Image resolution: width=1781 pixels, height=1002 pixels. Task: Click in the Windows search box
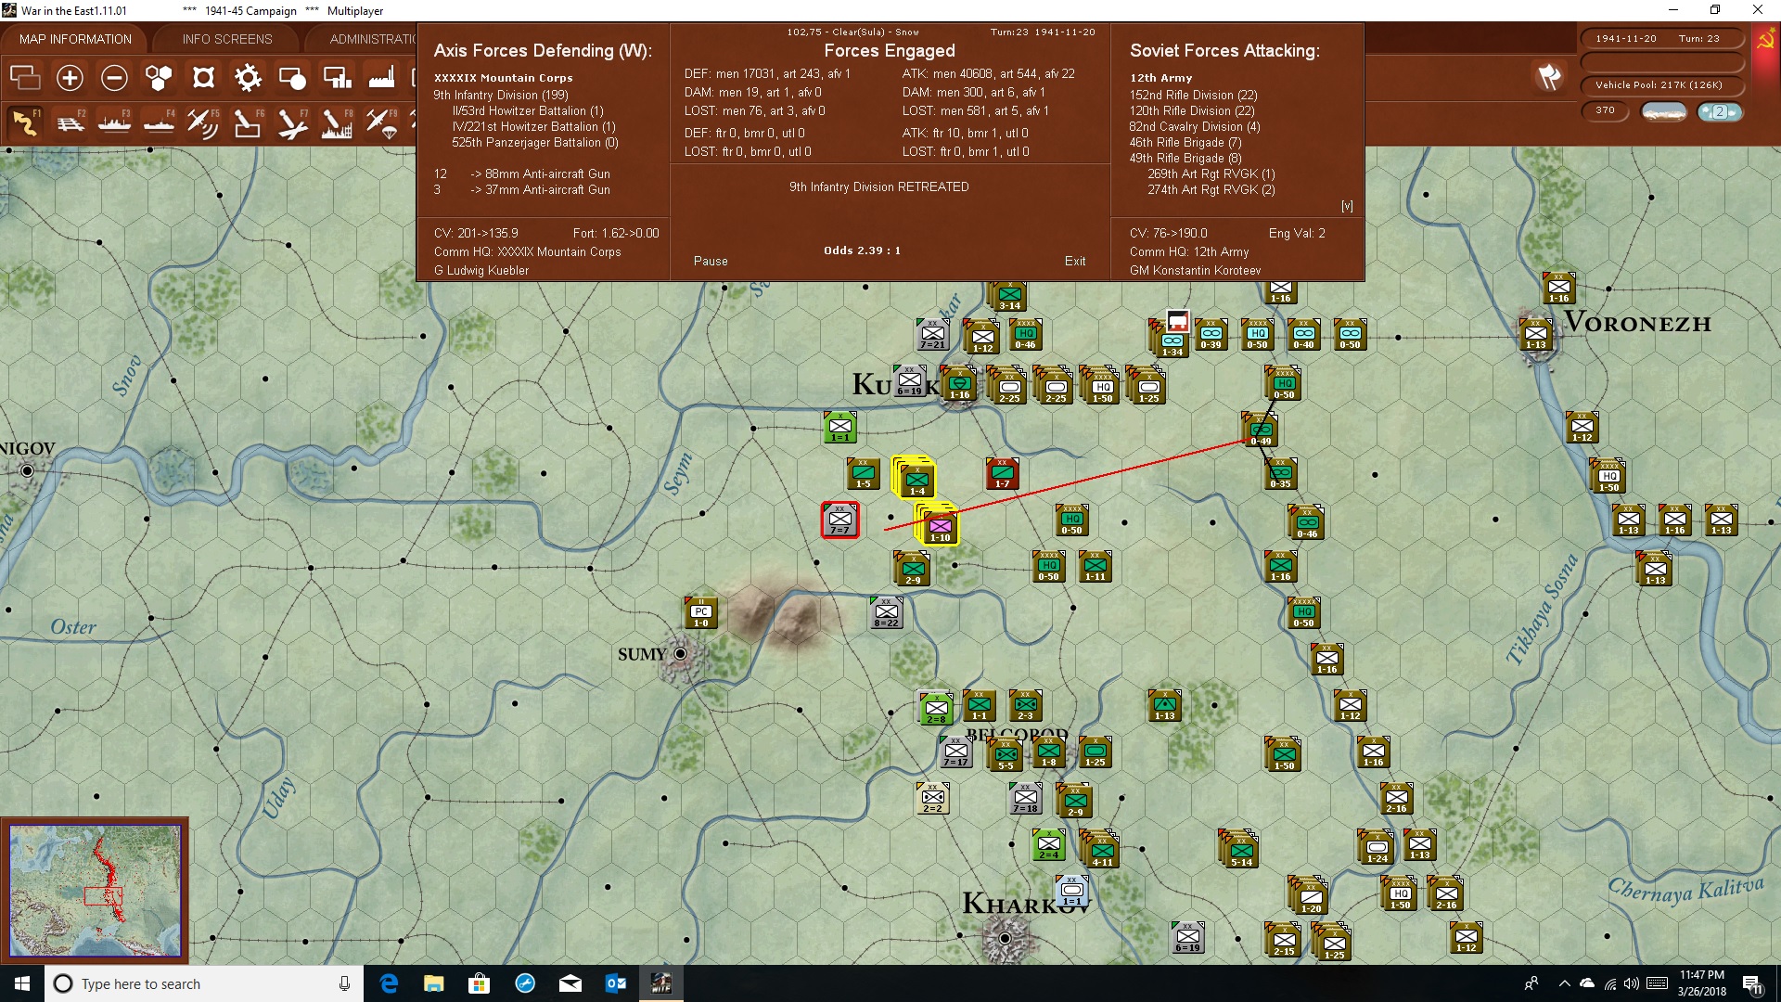[204, 983]
